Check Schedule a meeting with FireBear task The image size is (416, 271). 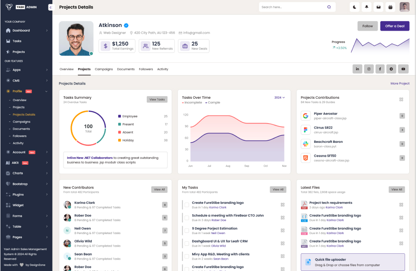pyautogui.click(x=187, y=218)
